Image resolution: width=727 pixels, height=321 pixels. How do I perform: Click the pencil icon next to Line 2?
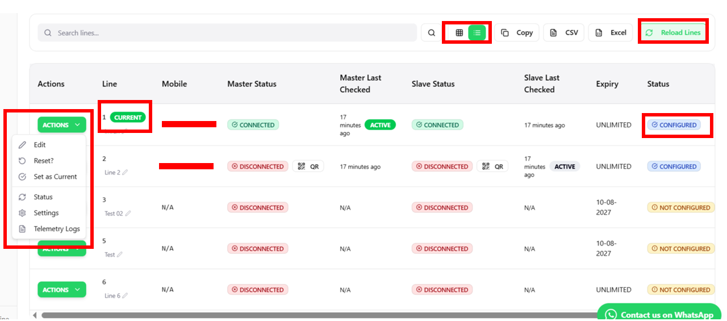(125, 173)
